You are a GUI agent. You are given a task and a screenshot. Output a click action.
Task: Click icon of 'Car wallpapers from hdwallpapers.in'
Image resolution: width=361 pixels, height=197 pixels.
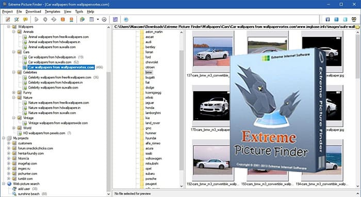pos(24,57)
